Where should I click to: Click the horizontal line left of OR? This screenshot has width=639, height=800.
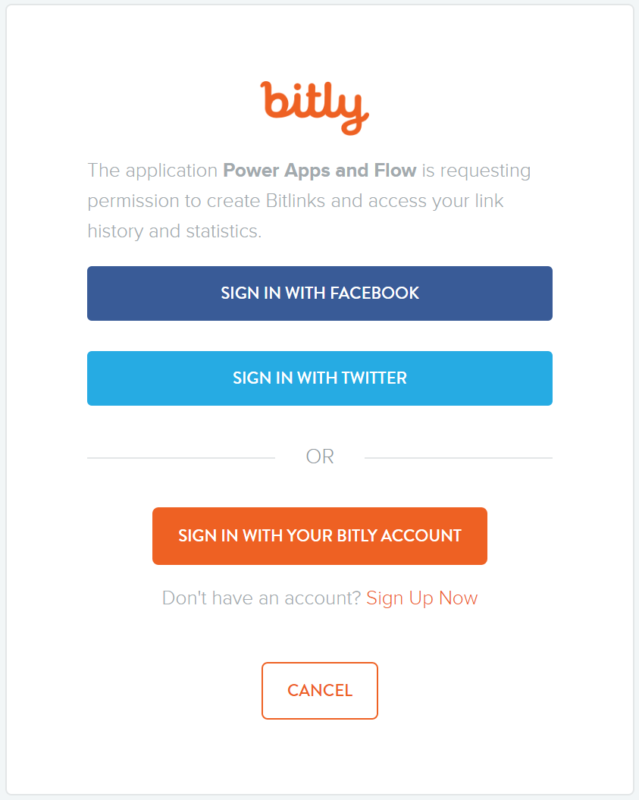(x=180, y=458)
